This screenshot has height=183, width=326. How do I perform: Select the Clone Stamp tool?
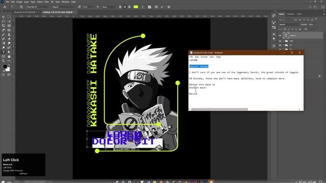coord(9,35)
